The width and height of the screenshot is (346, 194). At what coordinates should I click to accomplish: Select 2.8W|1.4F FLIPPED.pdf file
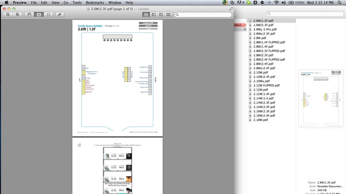click(269, 42)
